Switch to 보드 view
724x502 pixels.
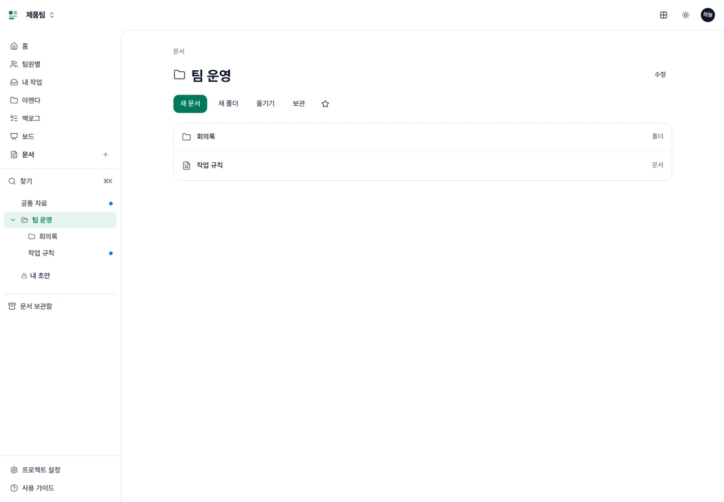coord(60,136)
